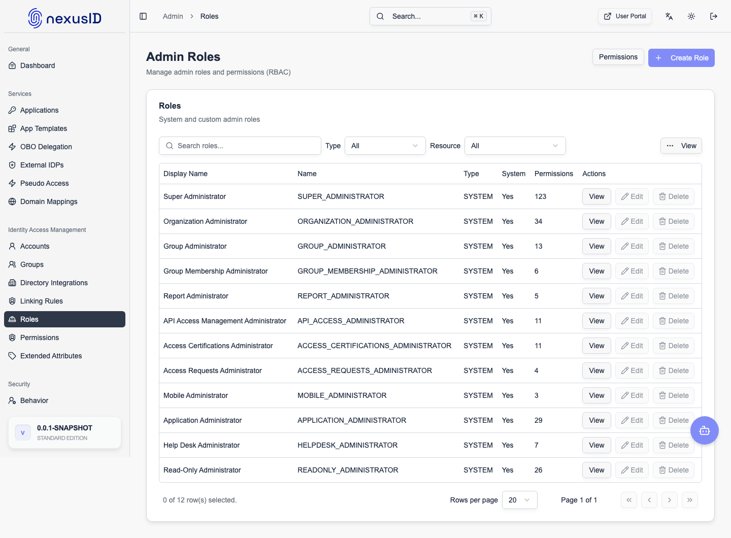Click the Domain Mappings globe icon
Image resolution: width=731 pixels, height=538 pixels.
[12, 201]
